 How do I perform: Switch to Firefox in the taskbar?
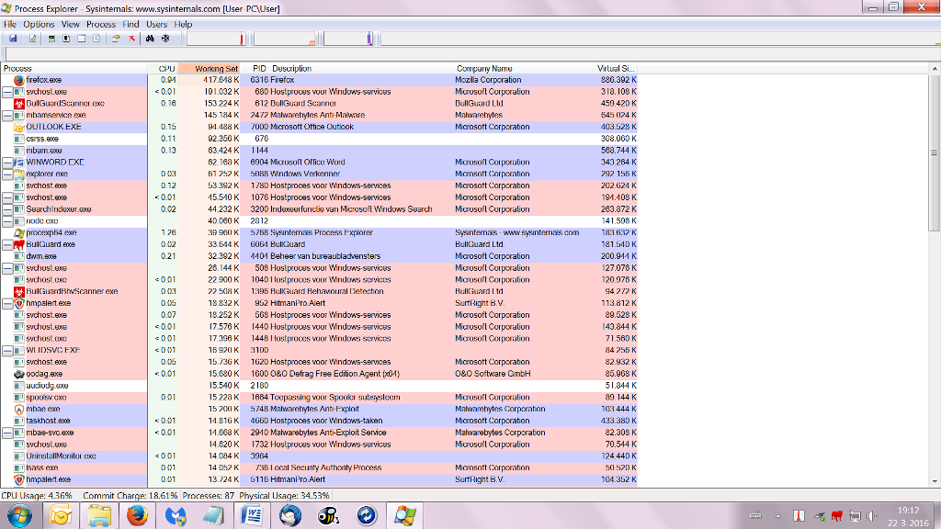coord(137,516)
